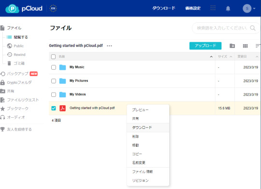Select 削除 from the context menu
Viewport: 261px width, 189px height.
pos(148,137)
